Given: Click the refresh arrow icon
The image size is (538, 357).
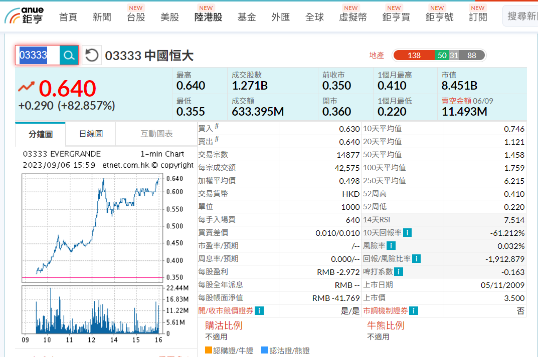Looking at the screenshot, I should click(91, 55).
